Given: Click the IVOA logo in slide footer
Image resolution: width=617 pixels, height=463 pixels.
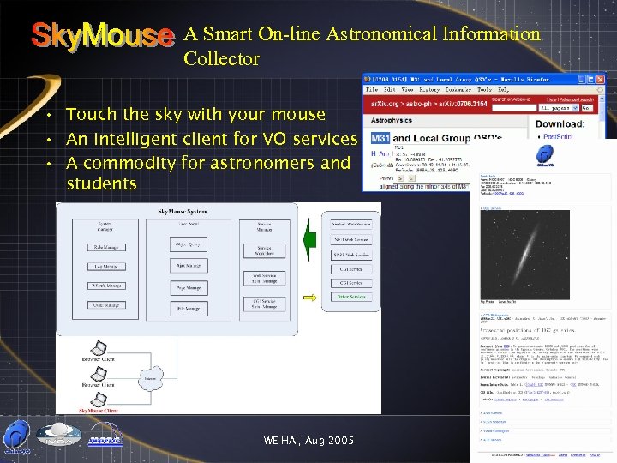Looking at the screenshot, I should click(58, 434).
